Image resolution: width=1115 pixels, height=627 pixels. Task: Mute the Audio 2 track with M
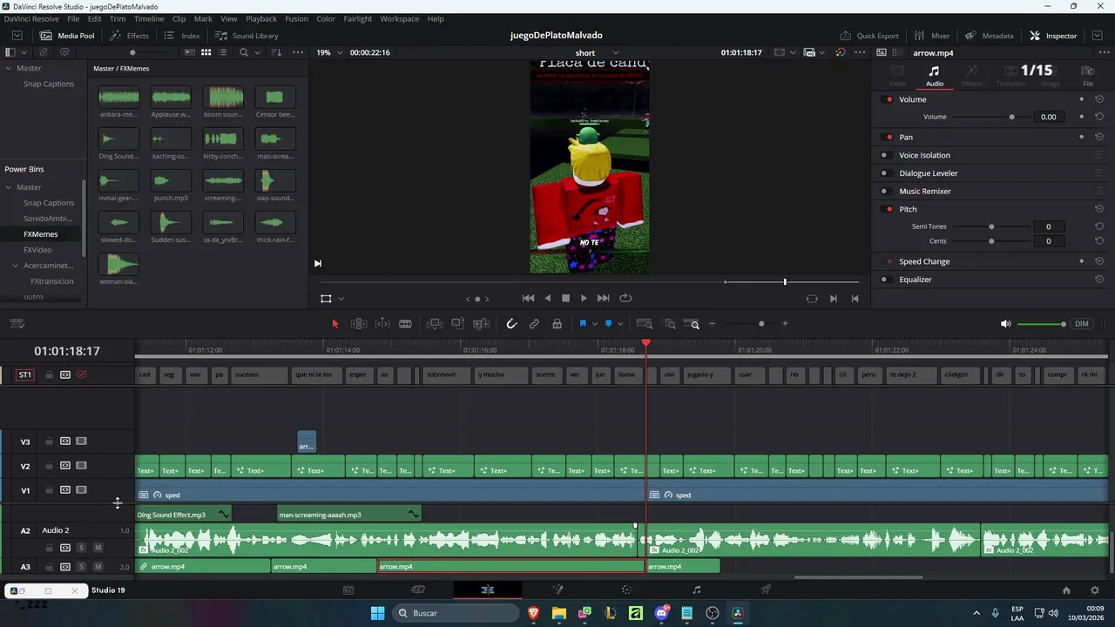[x=98, y=548]
